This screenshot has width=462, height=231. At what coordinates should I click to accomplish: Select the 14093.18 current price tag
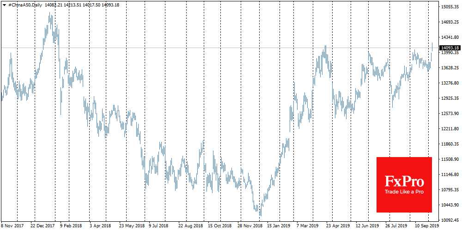pyautogui.click(x=450, y=48)
